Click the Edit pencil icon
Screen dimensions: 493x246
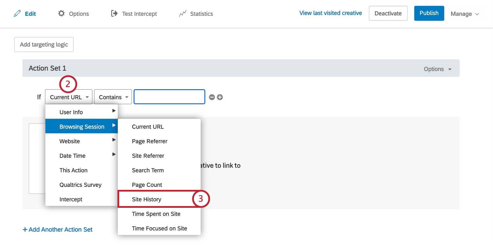click(x=17, y=13)
